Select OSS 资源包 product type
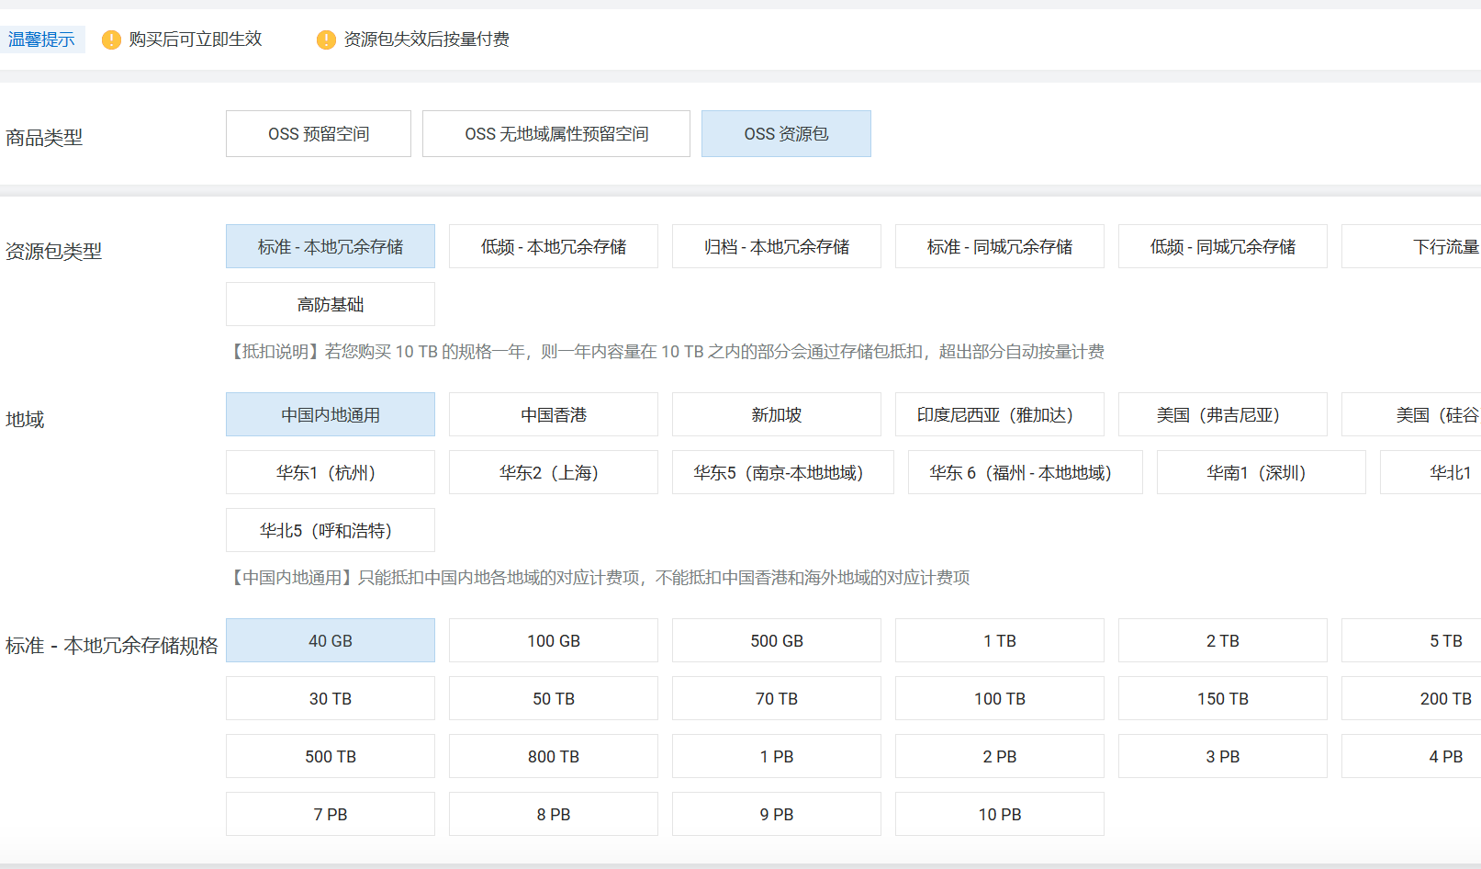Image resolution: width=1481 pixels, height=869 pixels. coord(786,134)
